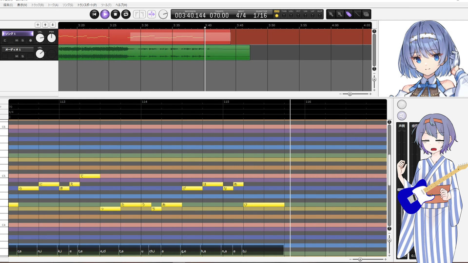Select the second arrow range tool
468x263 pixels.
tap(340, 14)
